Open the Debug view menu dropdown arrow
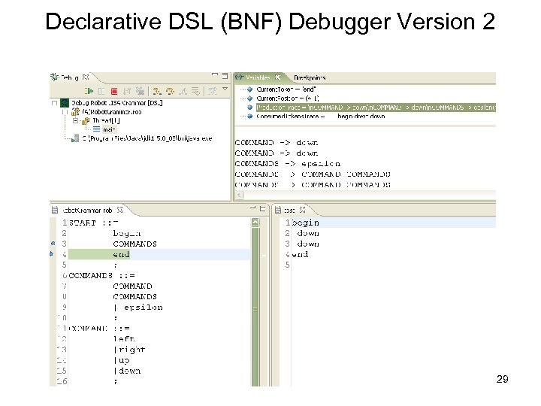Screen dimensions: 541x406 point(225,89)
